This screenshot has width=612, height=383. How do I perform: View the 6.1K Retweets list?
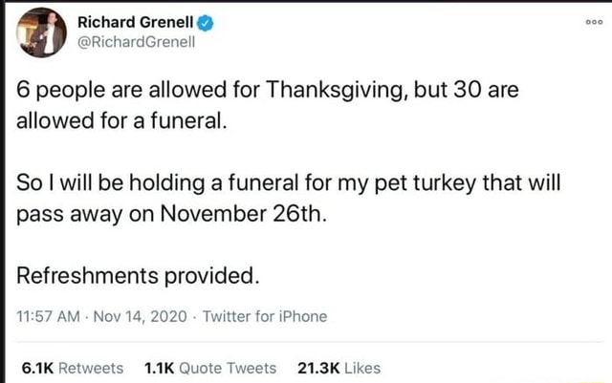(x=71, y=368)
